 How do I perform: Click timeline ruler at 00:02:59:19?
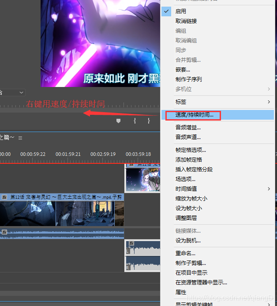click(103, 155)
